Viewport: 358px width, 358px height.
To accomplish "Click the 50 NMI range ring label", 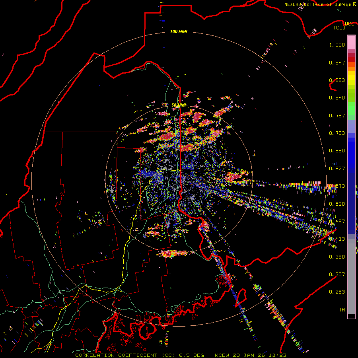I will coord(179,105).
